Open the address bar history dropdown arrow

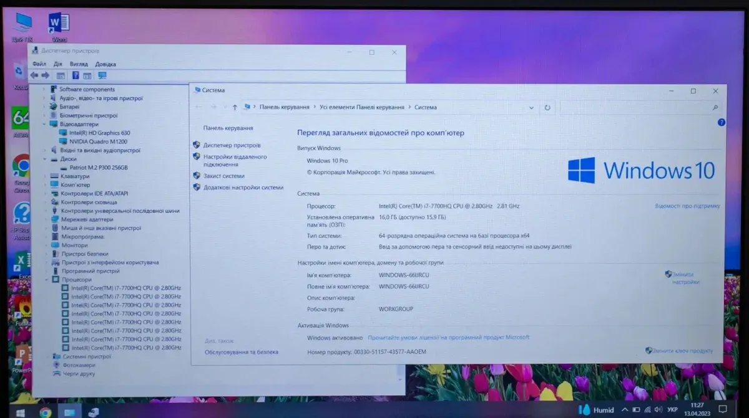[532, 108]
